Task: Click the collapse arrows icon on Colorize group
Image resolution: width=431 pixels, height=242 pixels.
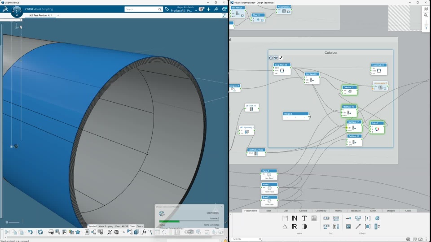Action: point(281,58)
